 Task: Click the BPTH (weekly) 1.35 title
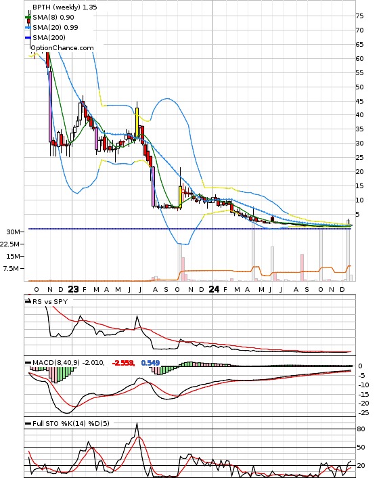tap(64, 7)
